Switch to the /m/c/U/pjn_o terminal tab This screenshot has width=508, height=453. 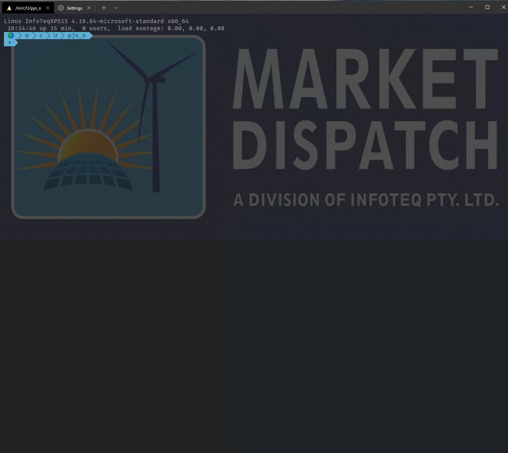tap(28, 8)
